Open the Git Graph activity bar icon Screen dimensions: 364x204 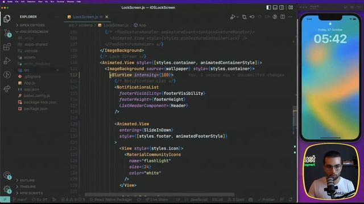(7, 74)
